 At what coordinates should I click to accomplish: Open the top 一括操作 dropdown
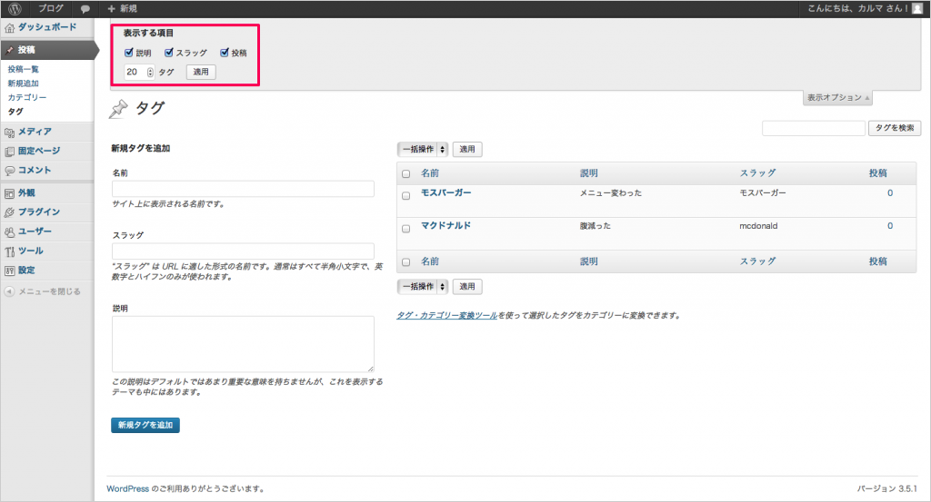pyautogui.click(x=423, y=150)
